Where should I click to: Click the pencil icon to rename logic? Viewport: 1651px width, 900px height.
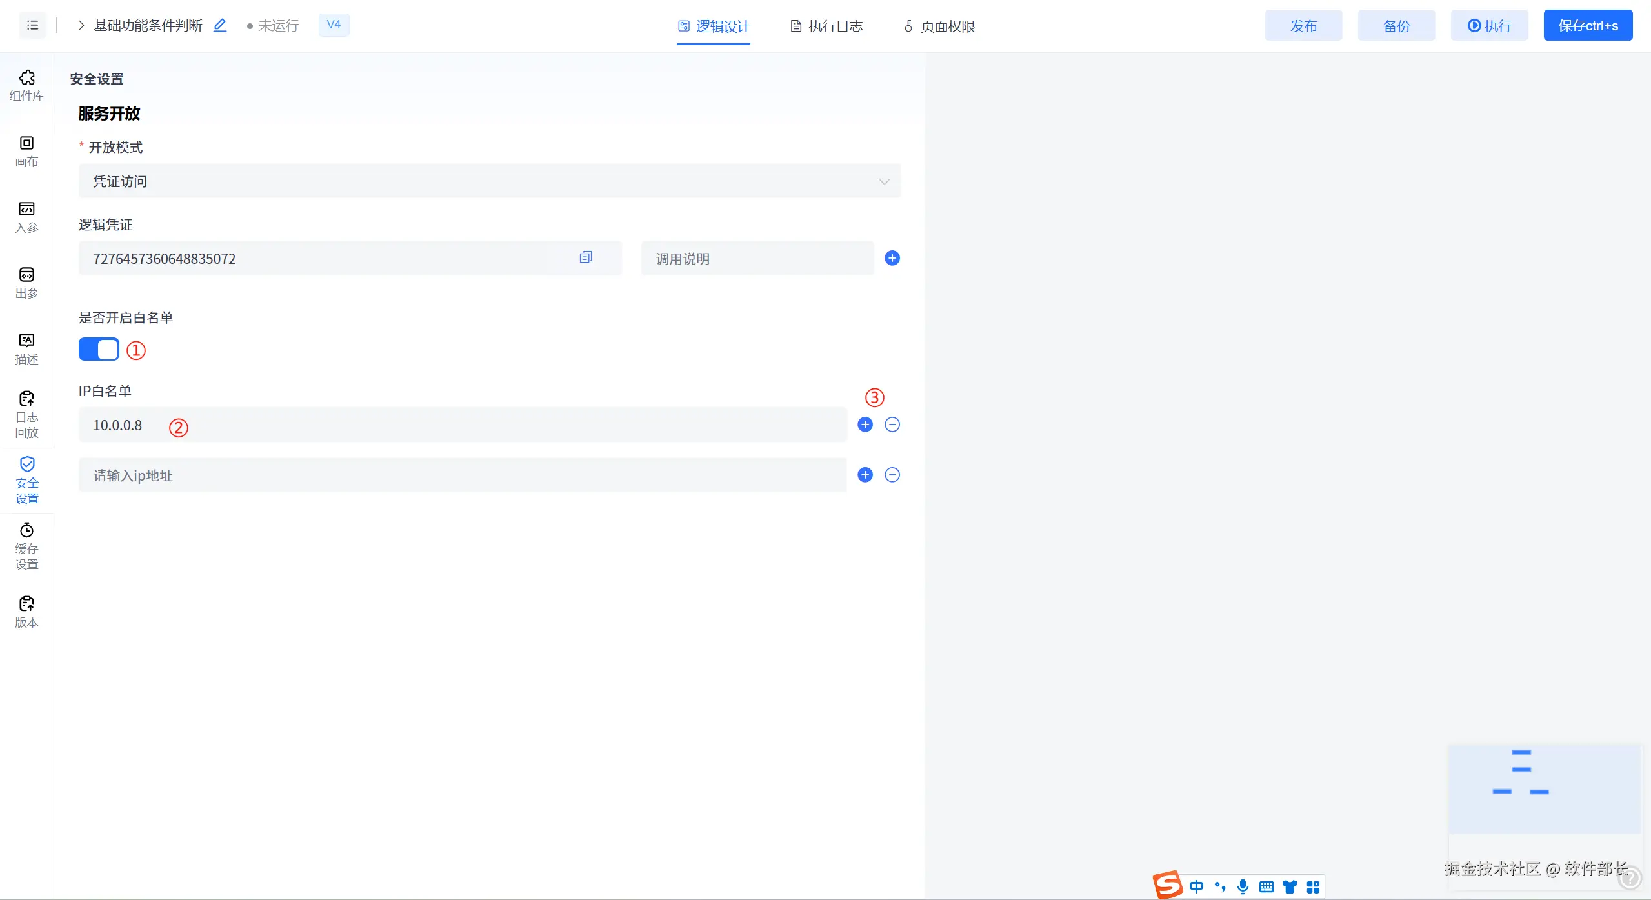pos(220,25)
